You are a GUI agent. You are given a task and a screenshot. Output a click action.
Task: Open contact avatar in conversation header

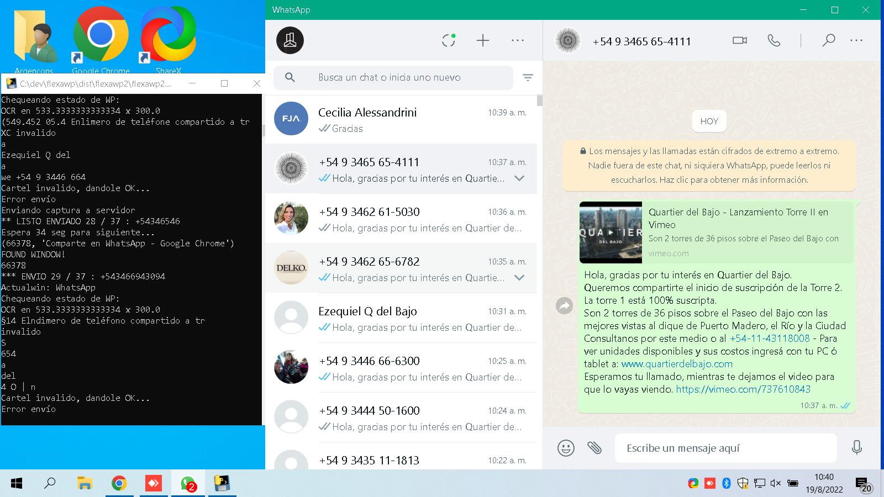[567, 40]
